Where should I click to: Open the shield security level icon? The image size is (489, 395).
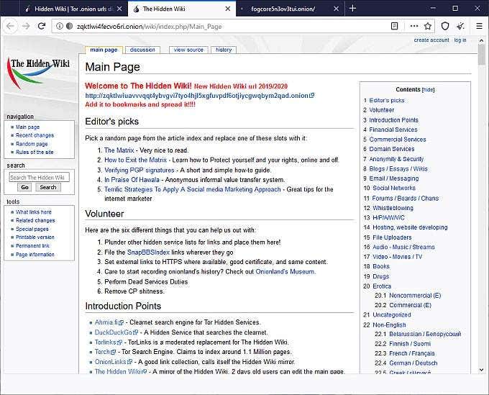point(445,26)
